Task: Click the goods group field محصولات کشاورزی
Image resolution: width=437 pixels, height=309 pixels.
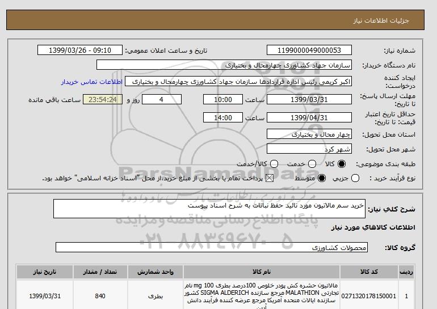Action: pos(212,247)
